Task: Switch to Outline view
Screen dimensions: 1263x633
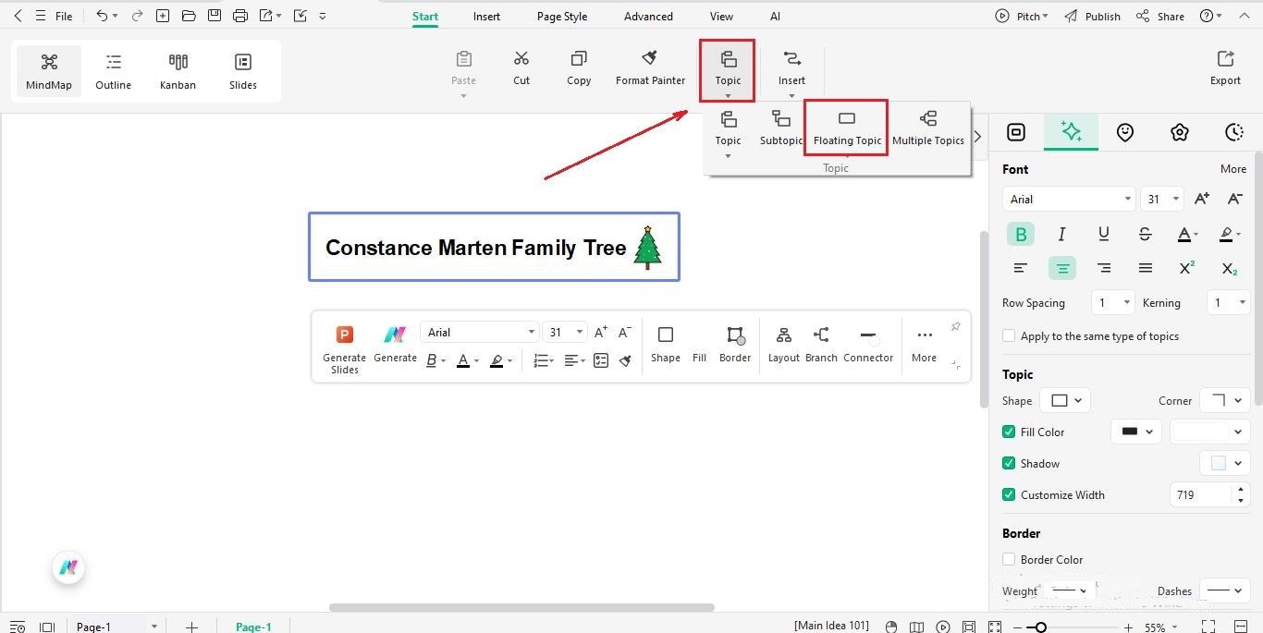Action: (x=113, y=71)
